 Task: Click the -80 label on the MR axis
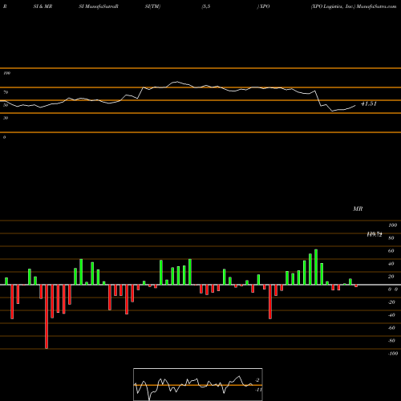[391, 341]
